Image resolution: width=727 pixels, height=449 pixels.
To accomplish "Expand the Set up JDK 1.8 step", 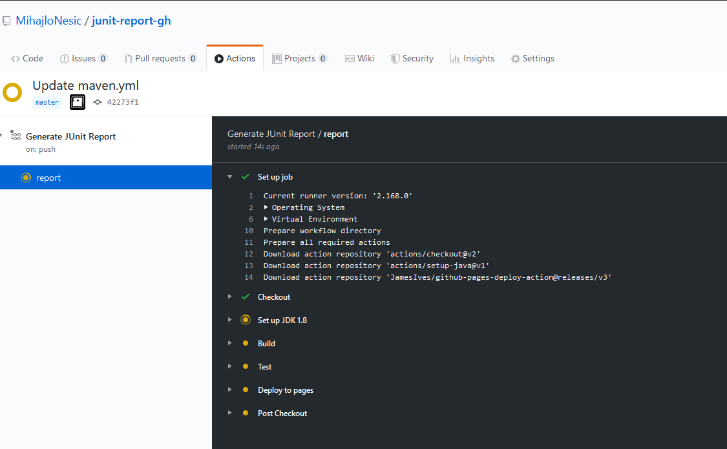I will [x=230, y=320].
